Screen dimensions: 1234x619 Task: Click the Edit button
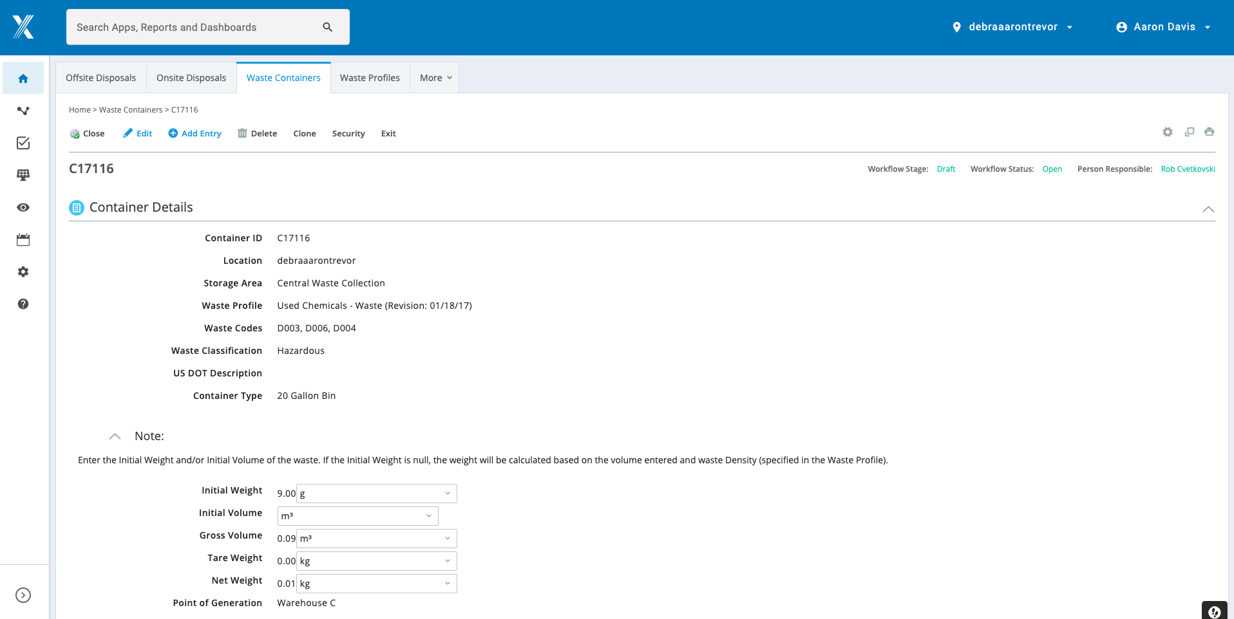point(138,134)
